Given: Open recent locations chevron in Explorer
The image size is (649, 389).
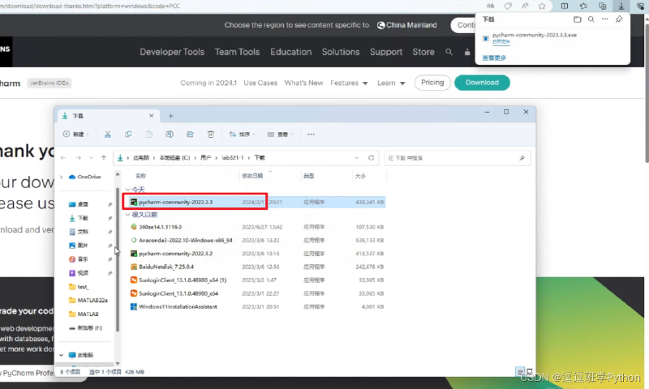Looking at the screenshot, I should [91, 158].
